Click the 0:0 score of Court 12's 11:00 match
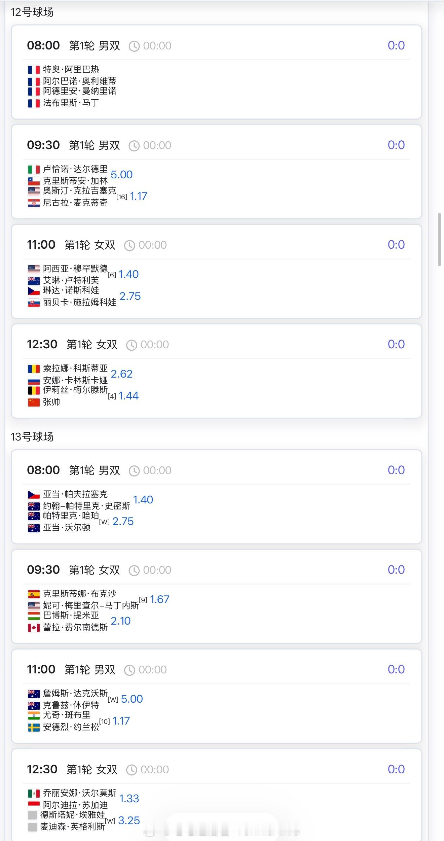444x841 pixels. 396,245
